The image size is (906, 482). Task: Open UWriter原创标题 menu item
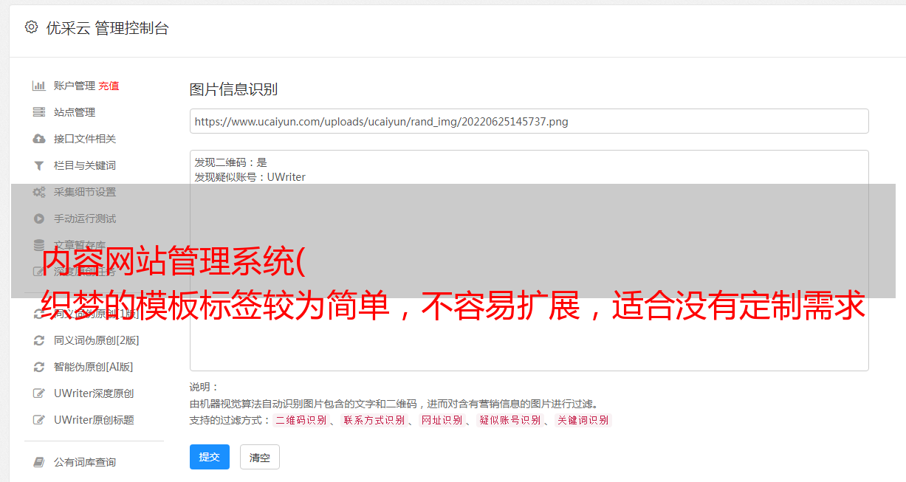(x=94, y=420)
